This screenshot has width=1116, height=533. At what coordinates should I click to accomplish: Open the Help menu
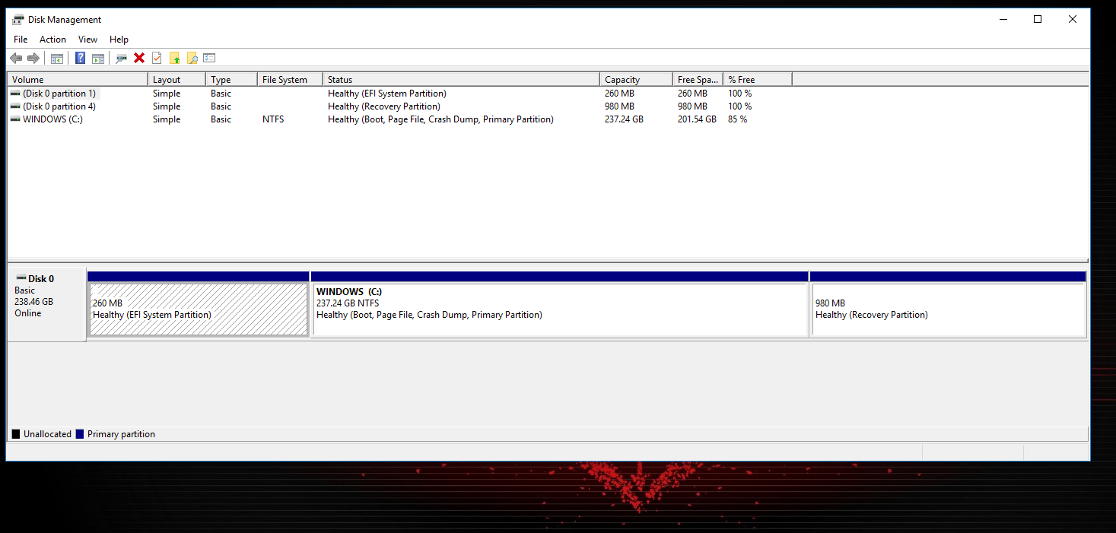pos(119,39)
